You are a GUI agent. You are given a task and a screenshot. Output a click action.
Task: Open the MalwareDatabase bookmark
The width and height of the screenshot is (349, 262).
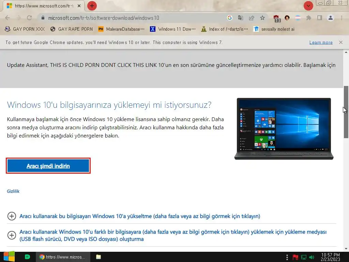point(122,29)
